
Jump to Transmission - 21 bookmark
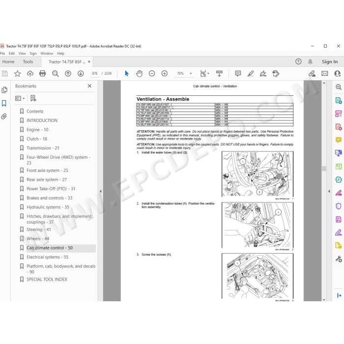43,148
